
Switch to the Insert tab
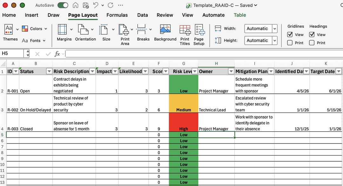pyautogui.click(x=31, y=15)
